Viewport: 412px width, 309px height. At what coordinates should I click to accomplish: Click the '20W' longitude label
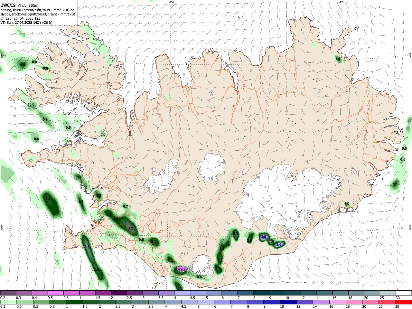tap(171, 2)
